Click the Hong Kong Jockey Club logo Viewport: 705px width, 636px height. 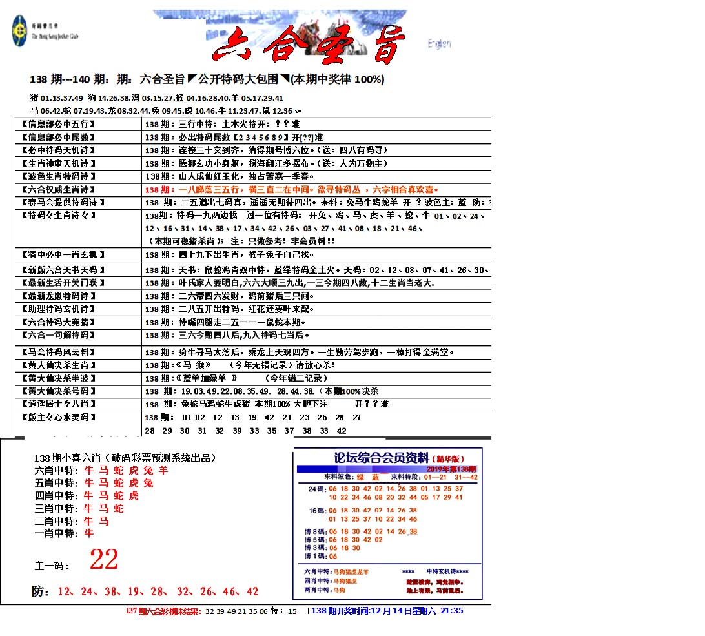[x=21, y=32]
